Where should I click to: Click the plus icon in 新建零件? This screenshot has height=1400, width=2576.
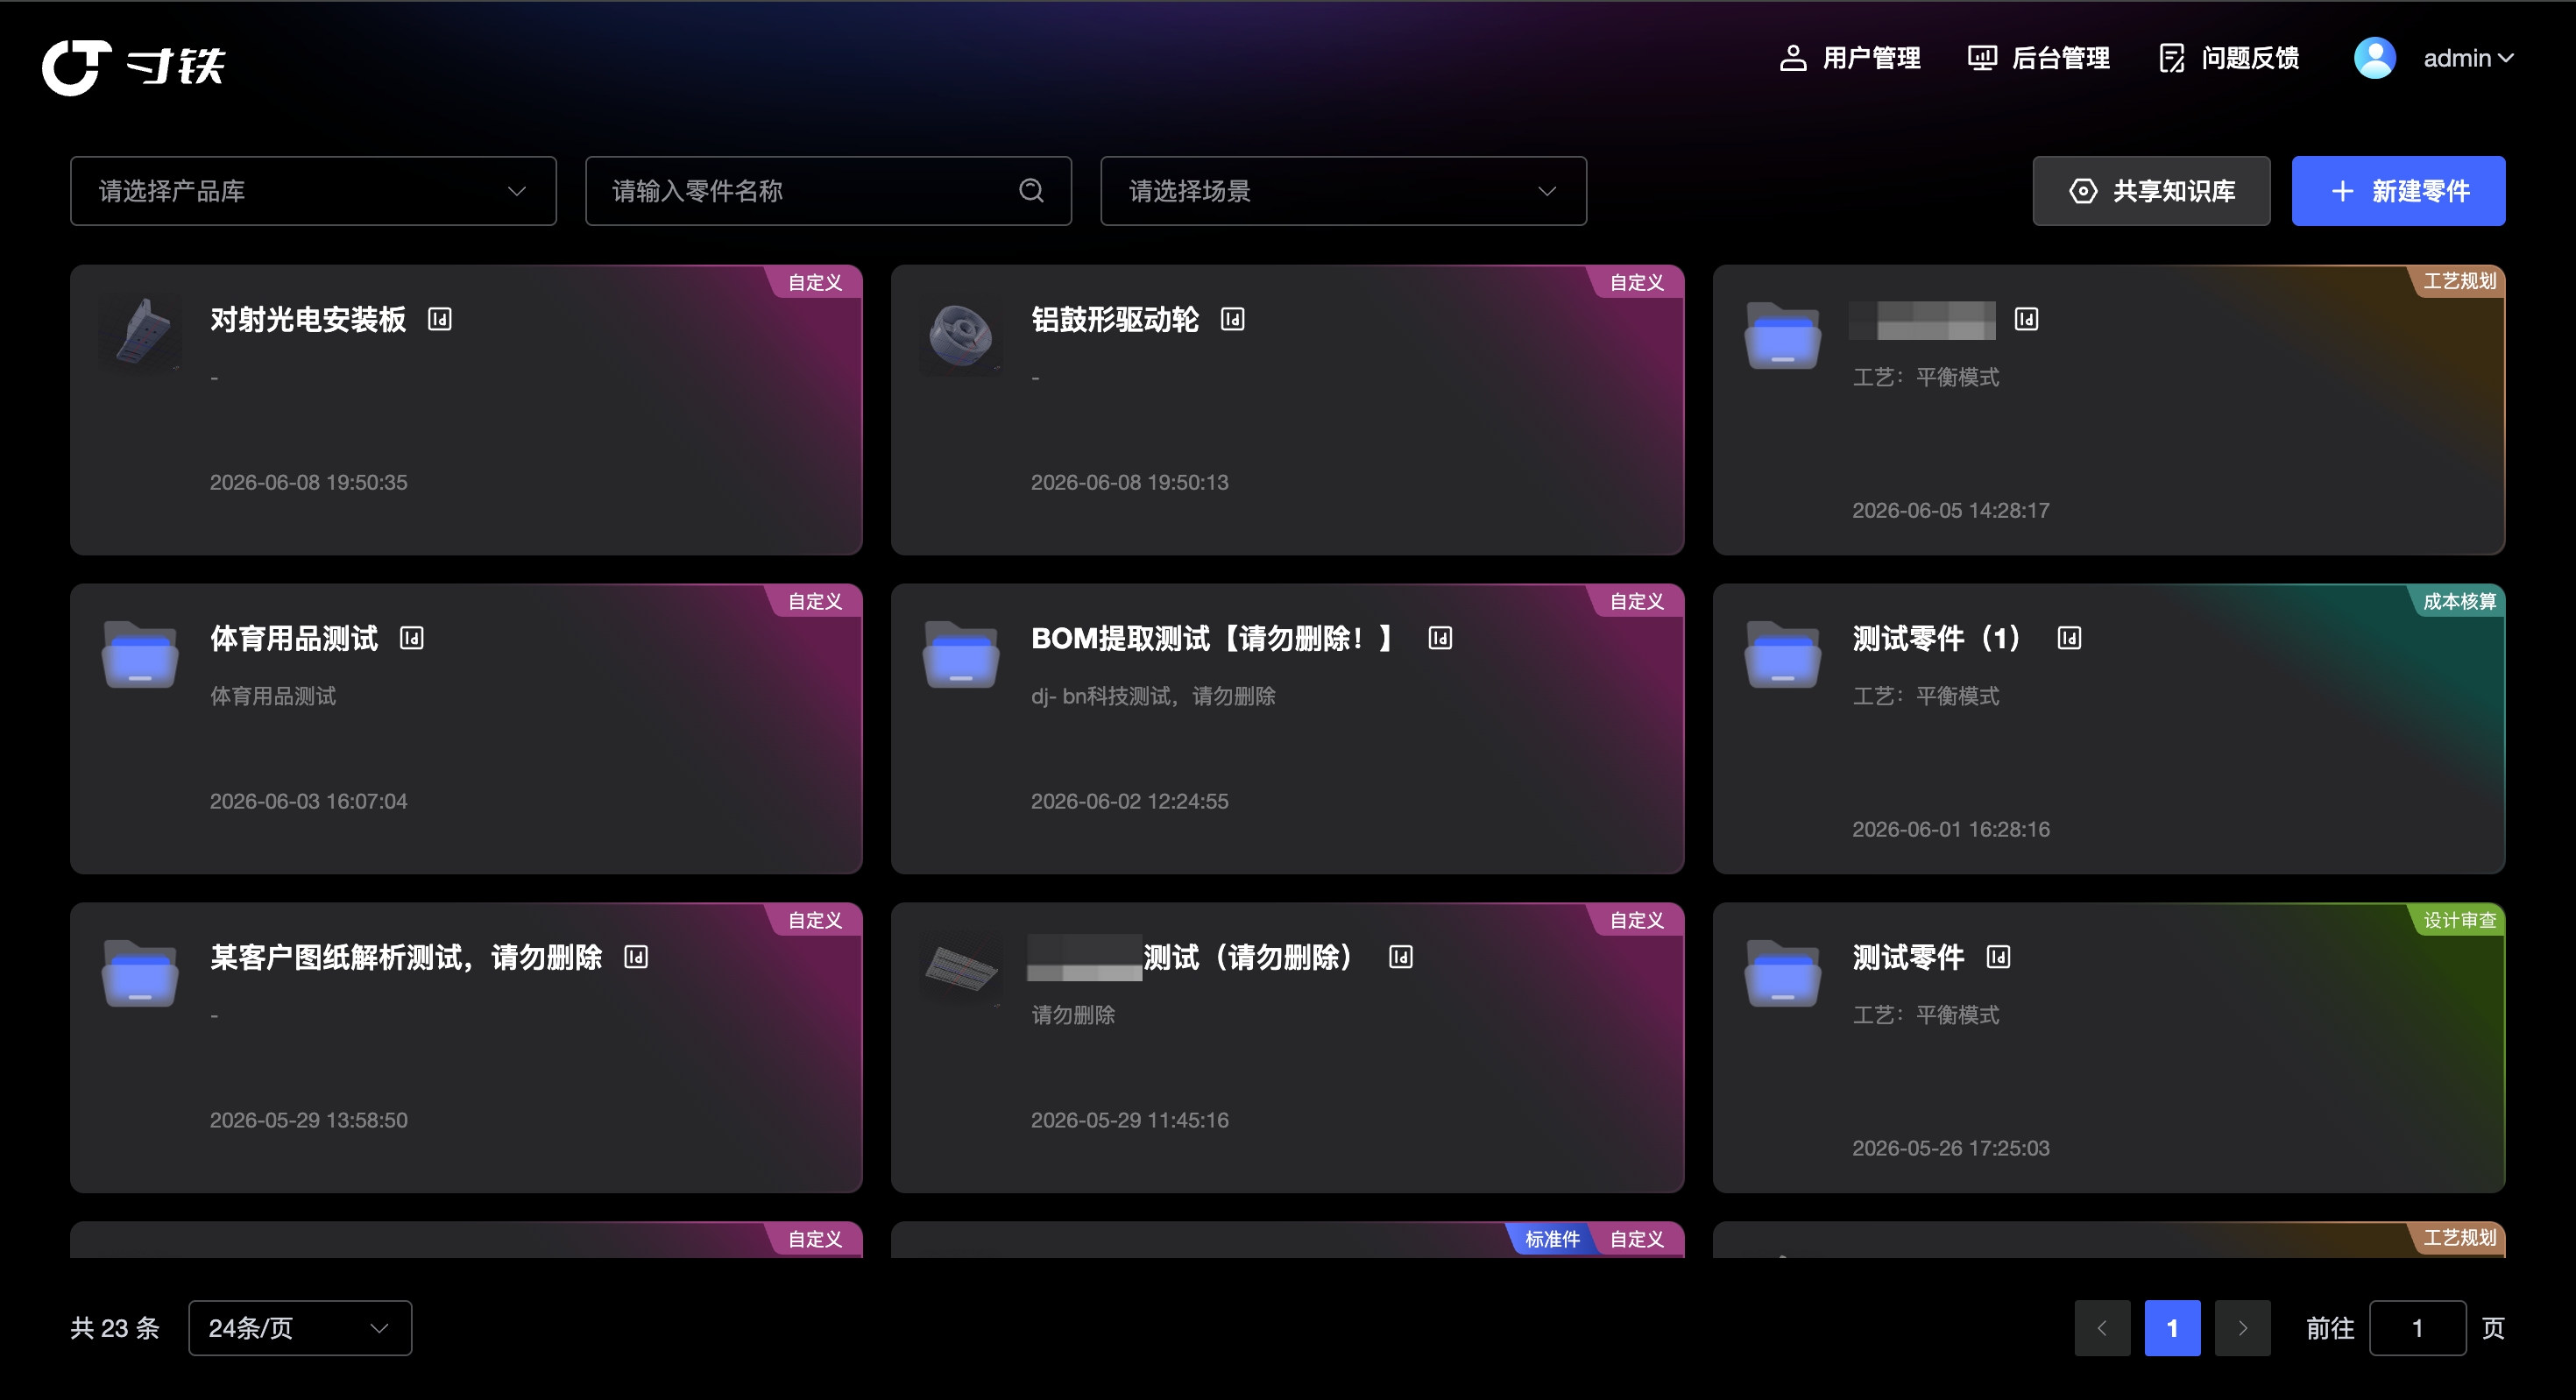pyautogui.click(x=2342, y=191)
